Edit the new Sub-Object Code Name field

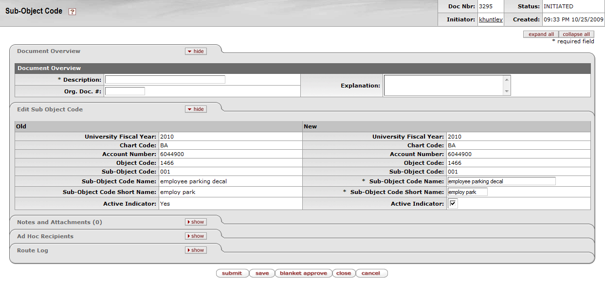pos(501,181)
